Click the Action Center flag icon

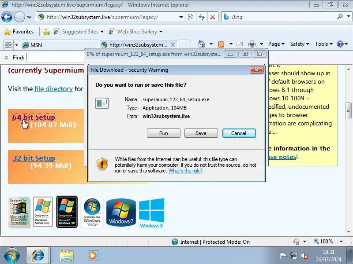[283, 256]
